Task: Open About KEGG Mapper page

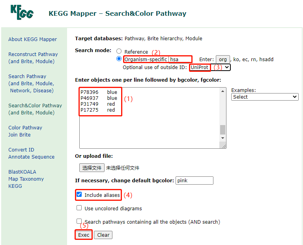Action: point(32,39)
